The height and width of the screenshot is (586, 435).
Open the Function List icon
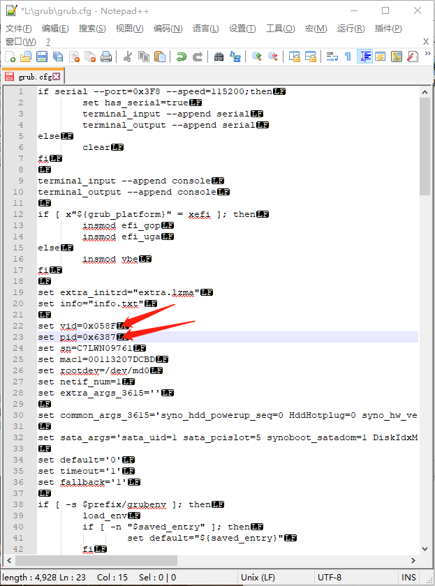click(x=413, y=57)
